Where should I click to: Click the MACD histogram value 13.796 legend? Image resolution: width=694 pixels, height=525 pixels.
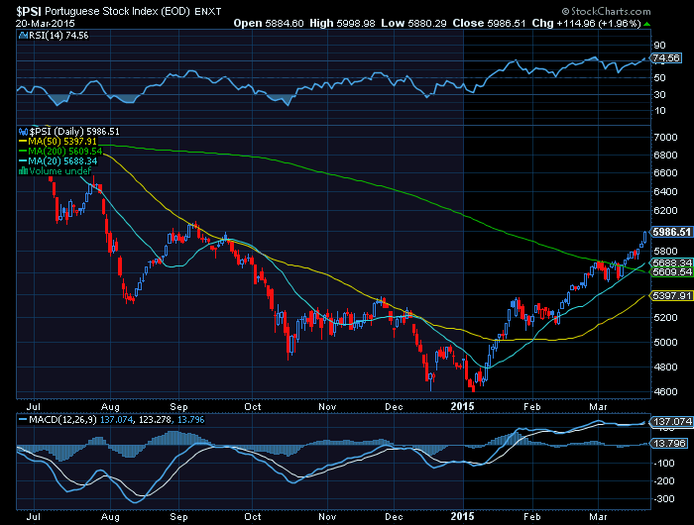190,419
